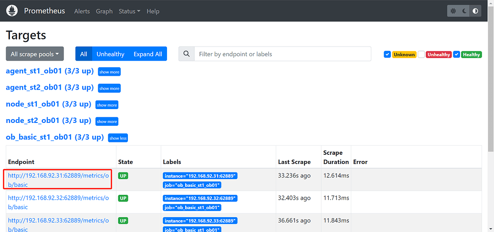Switch to light theme sun icon
This screenshot has width=494, height=232.
[453, 11]
